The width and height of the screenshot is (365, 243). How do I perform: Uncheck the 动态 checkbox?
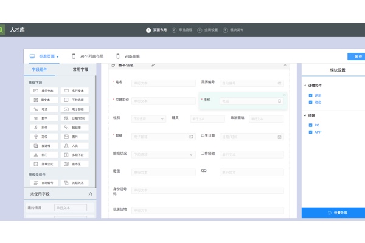click(311, 102)
